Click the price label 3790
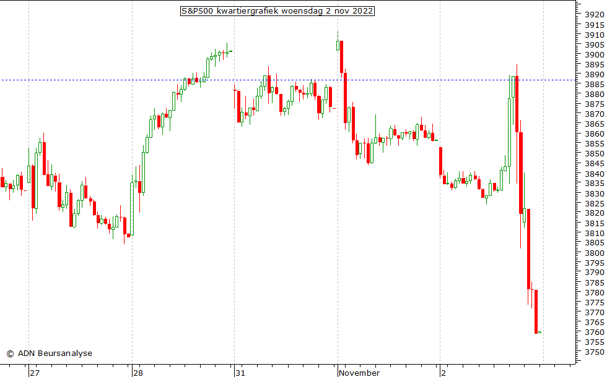607x377 pixels. point(594,273)
